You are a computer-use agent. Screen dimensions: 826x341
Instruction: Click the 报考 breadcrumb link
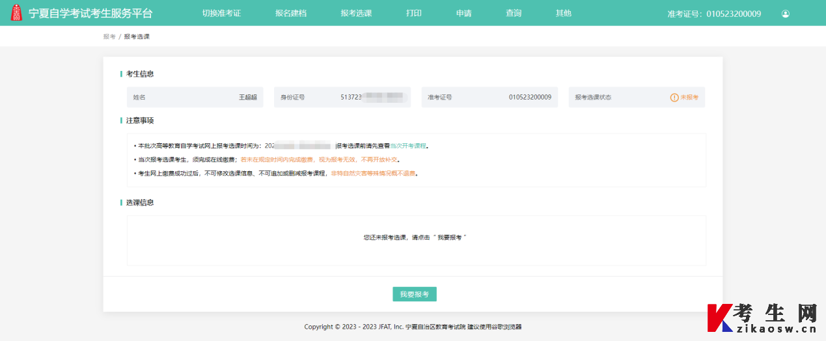pos(109,36)
